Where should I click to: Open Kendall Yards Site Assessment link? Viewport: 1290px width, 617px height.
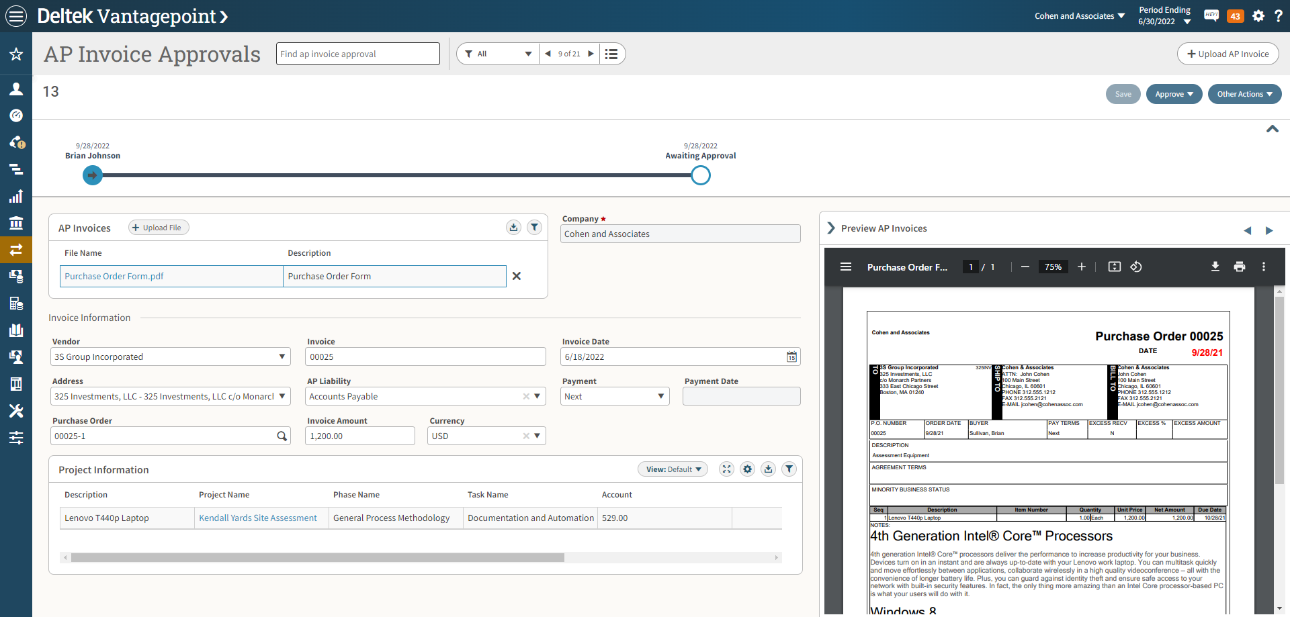[x=258, y=518]
